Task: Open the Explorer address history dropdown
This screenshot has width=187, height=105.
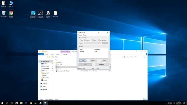Action: 123,57
